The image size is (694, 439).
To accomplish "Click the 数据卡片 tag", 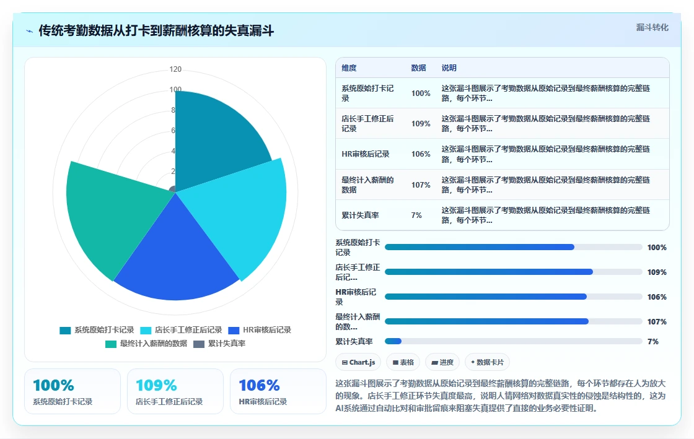I will click(487, 362).
